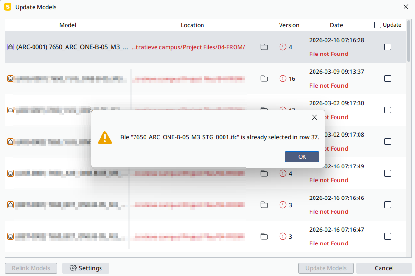Click the model icon in the 09:13:37 row
Screen dimensions: 415x276
click(x=11, y=78)
